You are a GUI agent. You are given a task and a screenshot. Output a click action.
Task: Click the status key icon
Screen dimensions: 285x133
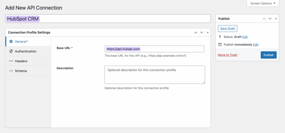(220, 37)
